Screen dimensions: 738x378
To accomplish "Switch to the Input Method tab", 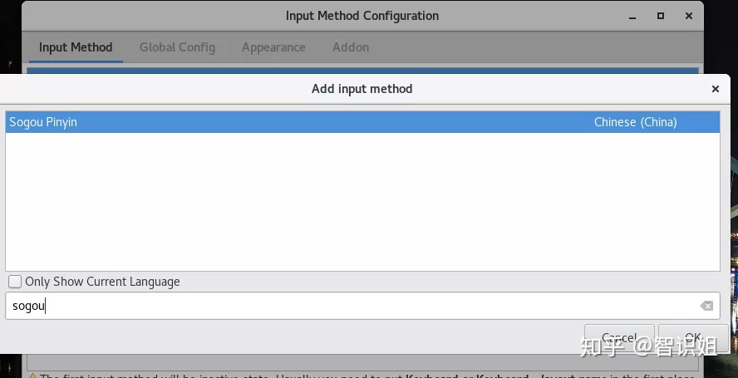I will pyautogui.click(x=76, y=47).
